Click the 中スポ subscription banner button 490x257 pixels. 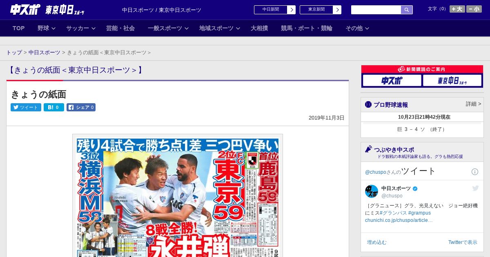pyautogui.click(x=392, y=80)
